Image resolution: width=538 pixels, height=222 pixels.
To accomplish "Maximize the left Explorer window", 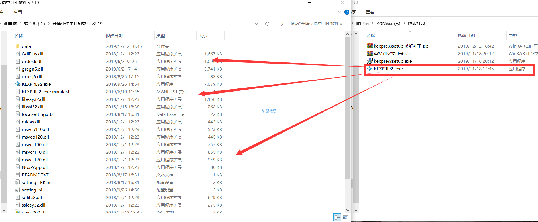I will pyautogui.click(x=326, y=3).
